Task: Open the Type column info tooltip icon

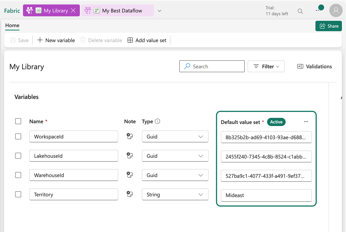Action: point(158,121)
